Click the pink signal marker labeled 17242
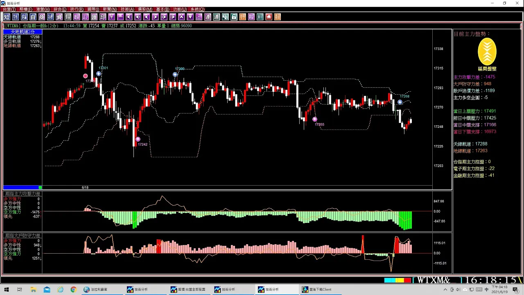Image resolution: width=524 pixels, height=295 pixels. tap(138, 139)
